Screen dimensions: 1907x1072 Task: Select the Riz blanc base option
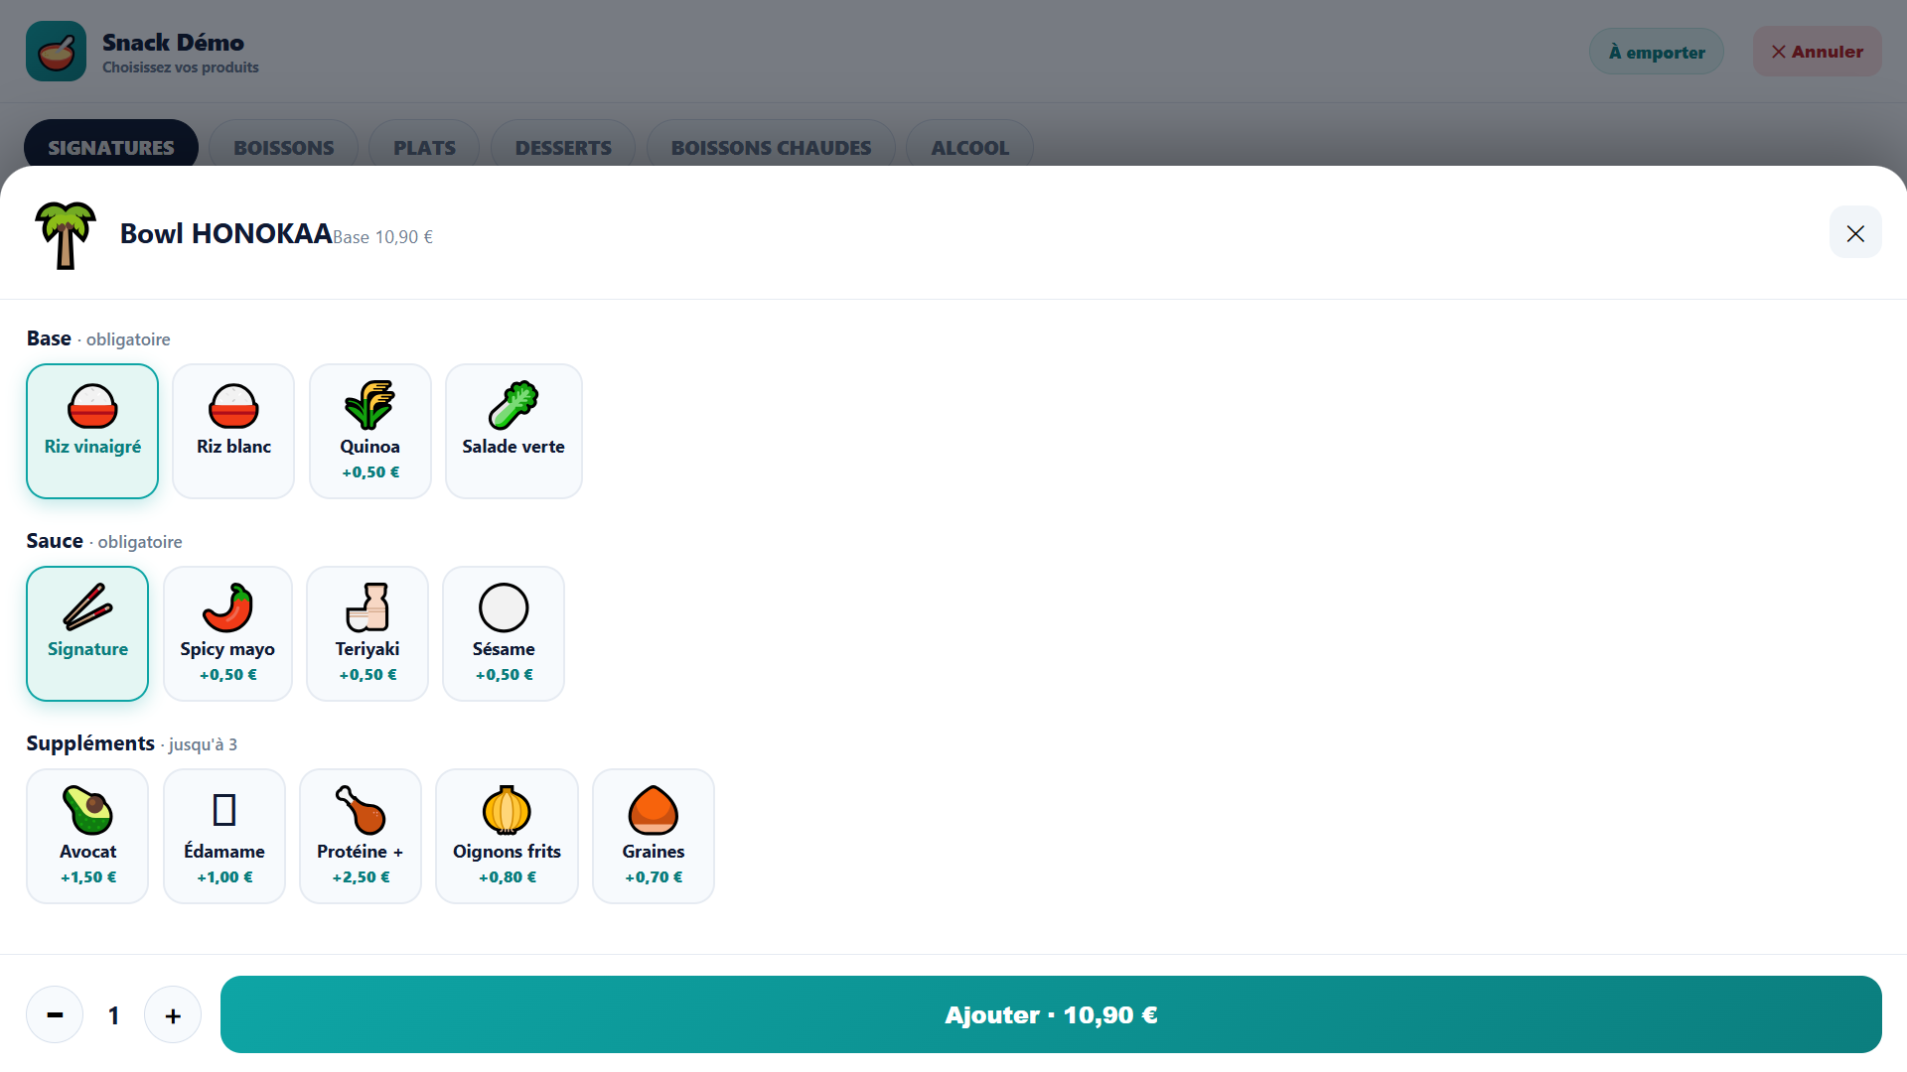click(233, 431)
